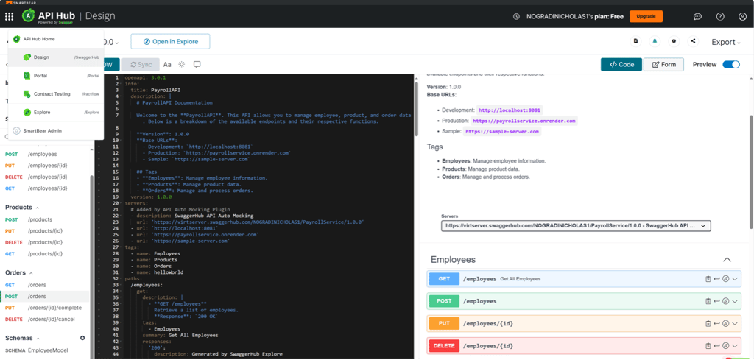Change font size with Aa icon

click(x=167, y=64)
